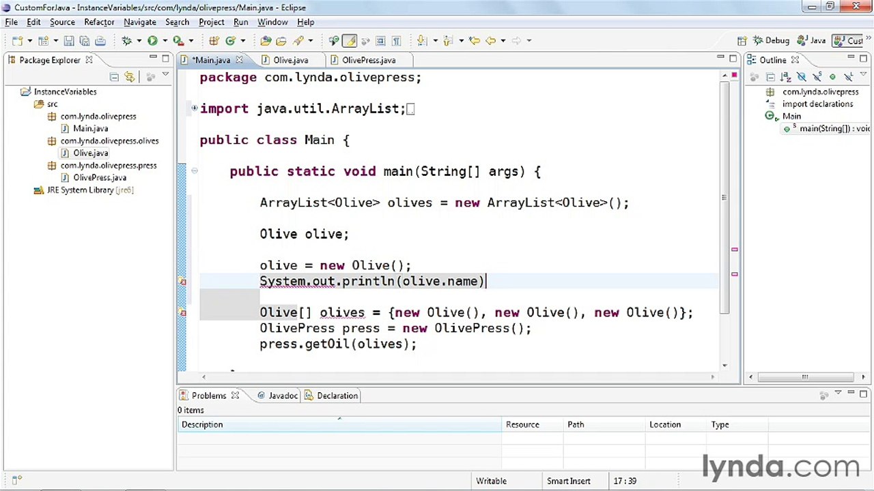This screenshot has height=491, width=874.
Task: Select OlivePress.java in Package Explorer
Action: (99, 177)
